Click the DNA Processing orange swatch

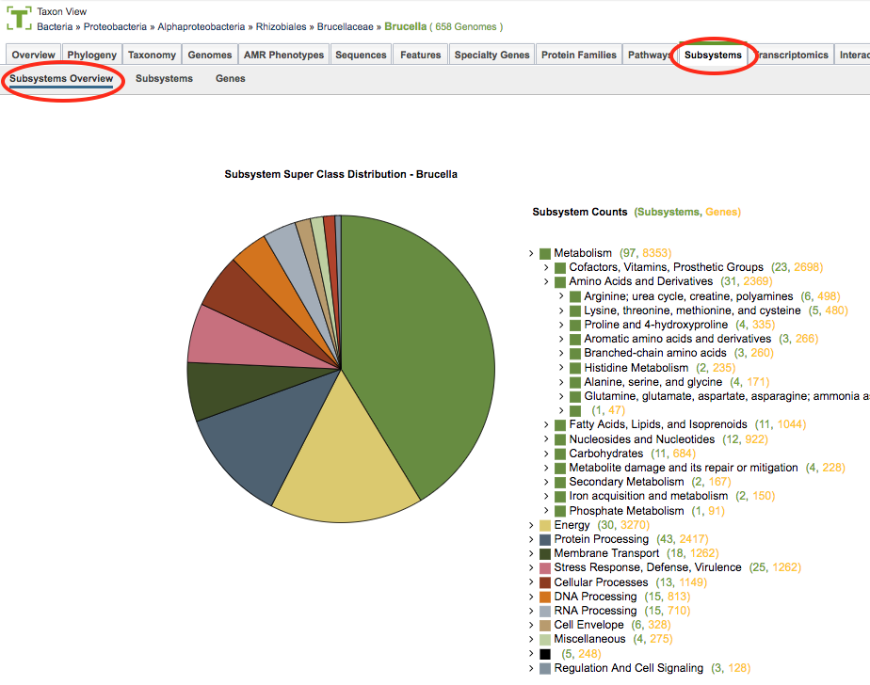click(x=545, y=597)
